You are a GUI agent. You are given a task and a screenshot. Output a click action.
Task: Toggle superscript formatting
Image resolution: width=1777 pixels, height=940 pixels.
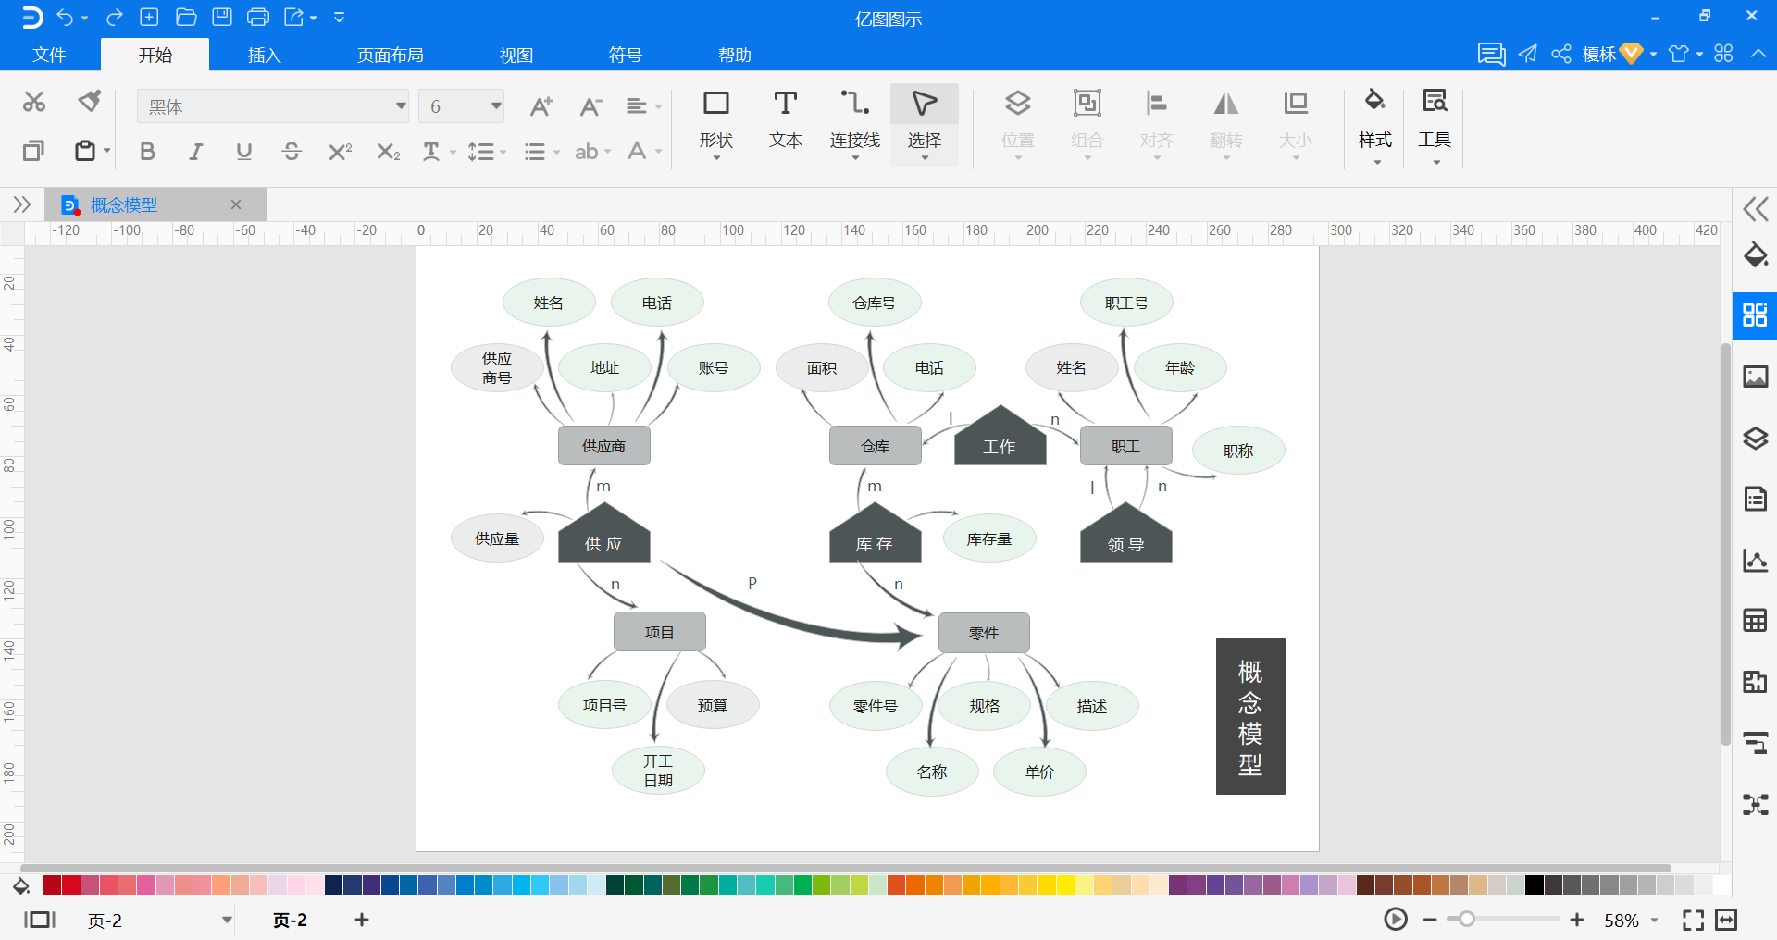click(340, 151)
